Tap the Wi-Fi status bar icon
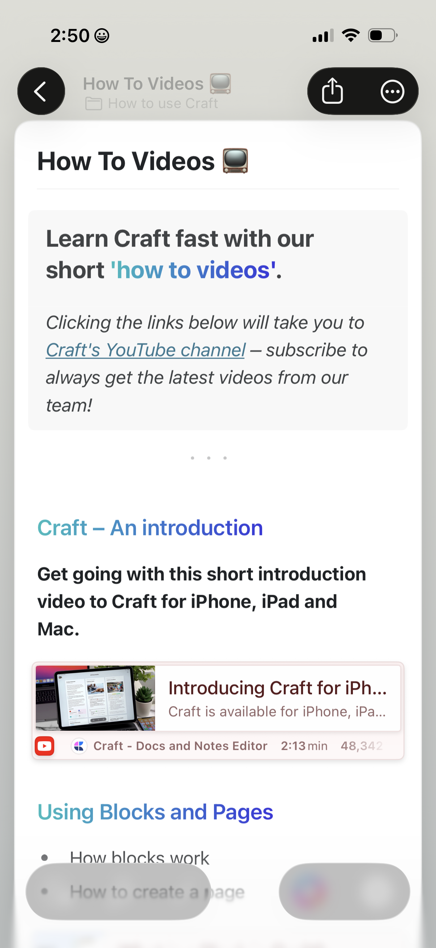The height and width of the screenshot is (948, 436). [351, 35]
